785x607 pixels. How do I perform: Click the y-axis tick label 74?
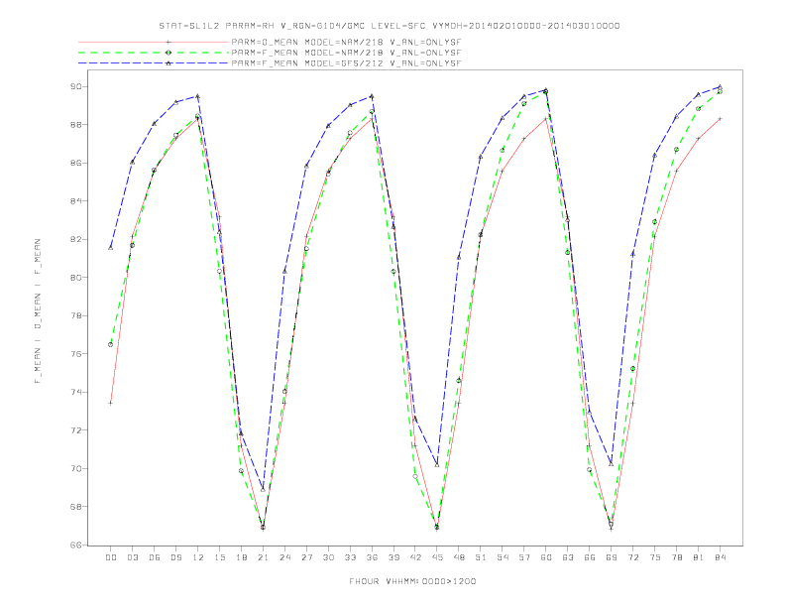(75, 392)
